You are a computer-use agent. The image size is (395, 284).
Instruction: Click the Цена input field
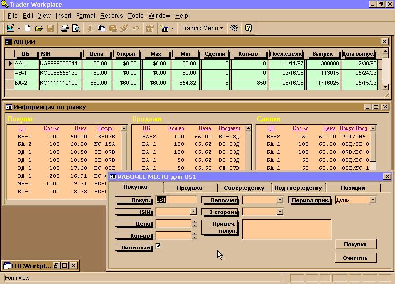click(x=173, y=224)
